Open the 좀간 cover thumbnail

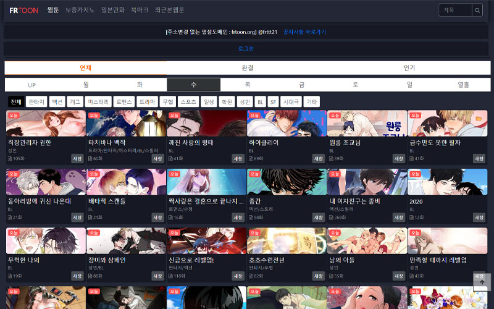click(287, 182)
